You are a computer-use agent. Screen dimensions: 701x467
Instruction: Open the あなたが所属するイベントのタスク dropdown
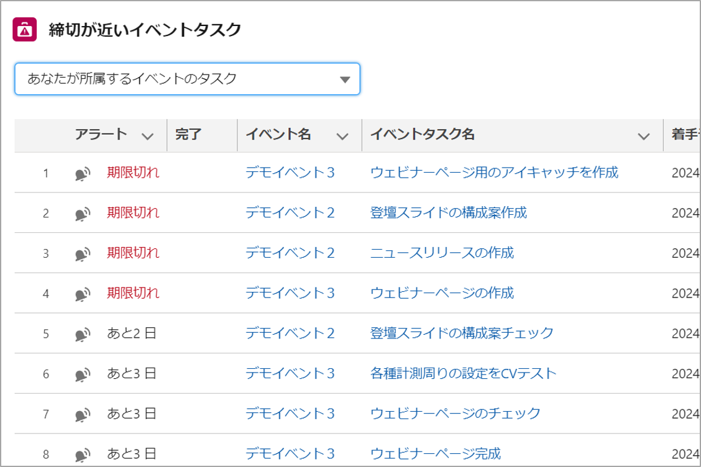(187, 79)
